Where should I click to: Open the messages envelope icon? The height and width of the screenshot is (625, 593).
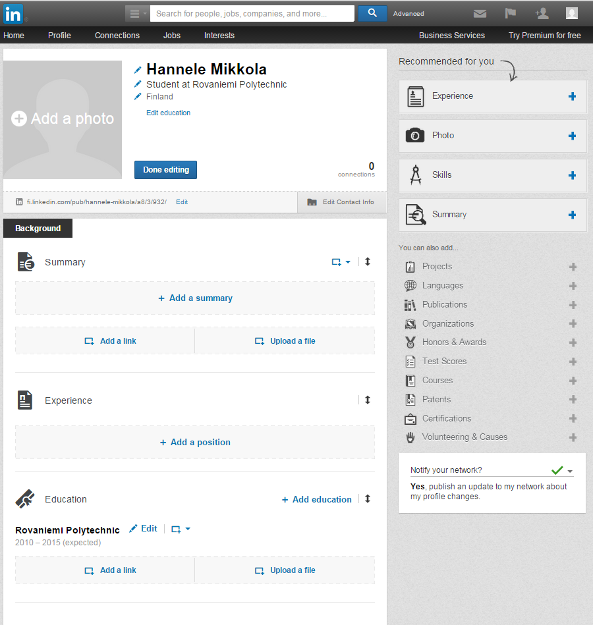point(480,14)
